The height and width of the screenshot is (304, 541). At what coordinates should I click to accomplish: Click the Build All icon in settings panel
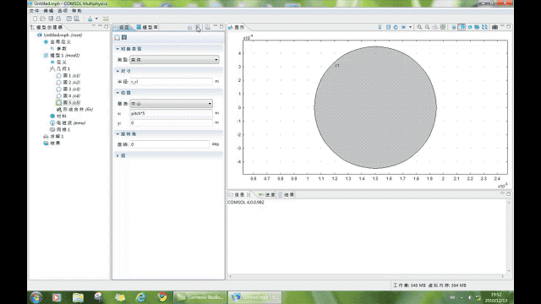[x=198, y=27]
